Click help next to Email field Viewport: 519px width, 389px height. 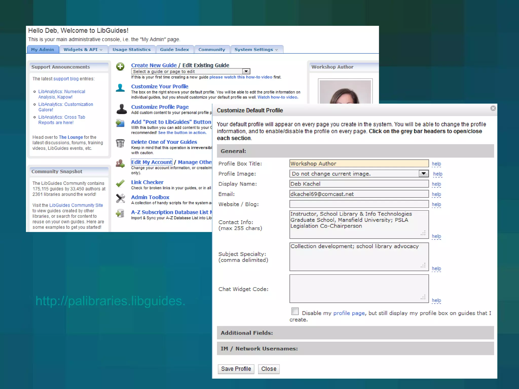pyautogui.click(x=436, y=194)
